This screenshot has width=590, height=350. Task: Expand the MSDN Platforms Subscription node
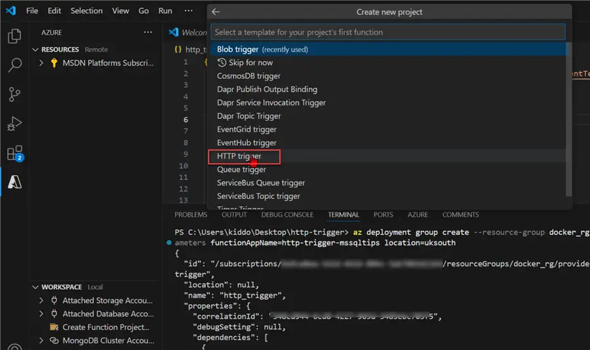click(42, 63)
